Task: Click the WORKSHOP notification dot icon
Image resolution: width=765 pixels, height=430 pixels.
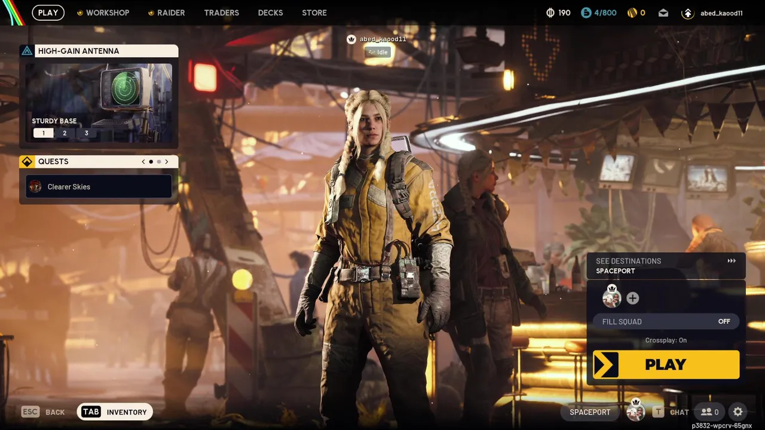Action: [x=80, y=13]
